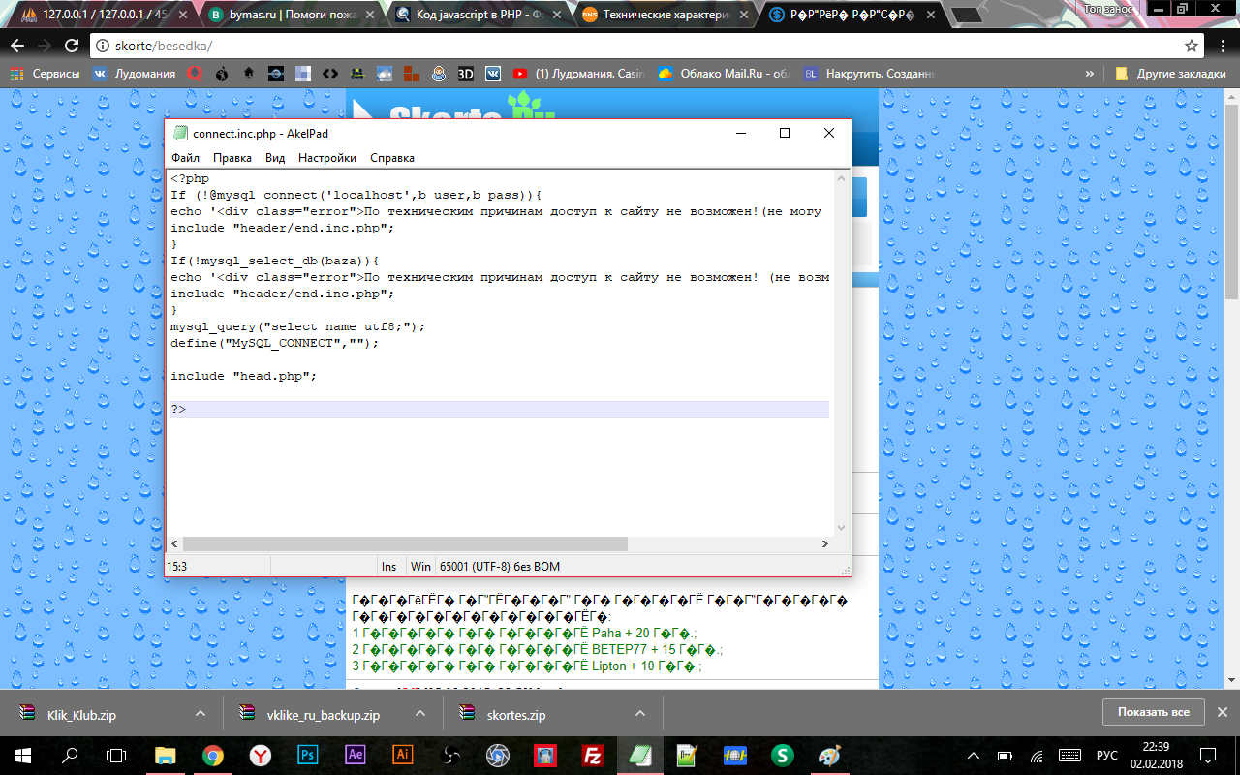Screen dimensions: 1240x775
Task: Open the Справка menu in AkelPad
Action: pos(392,158)
